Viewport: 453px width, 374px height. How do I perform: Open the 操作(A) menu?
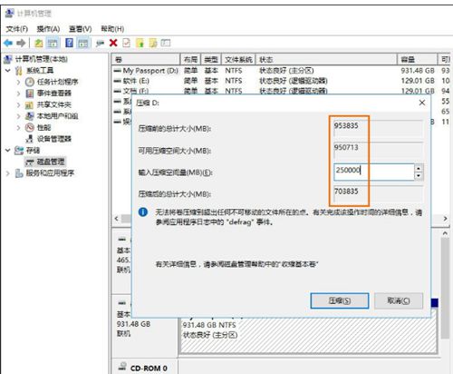click(48, 29)
